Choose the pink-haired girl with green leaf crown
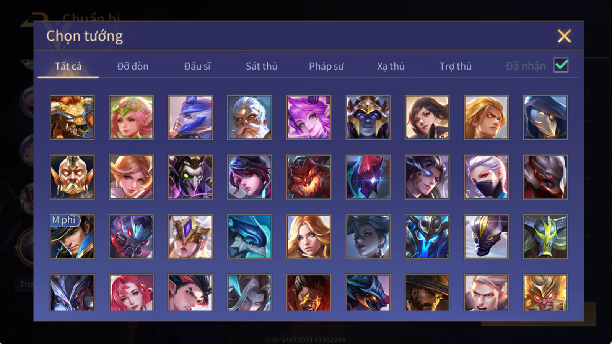This screenshot has width=612, height=344. tap(131, 117)
